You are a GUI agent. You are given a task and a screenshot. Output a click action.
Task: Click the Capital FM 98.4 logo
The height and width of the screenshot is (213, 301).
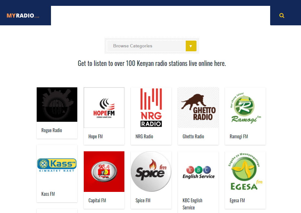tap(104, 171)
